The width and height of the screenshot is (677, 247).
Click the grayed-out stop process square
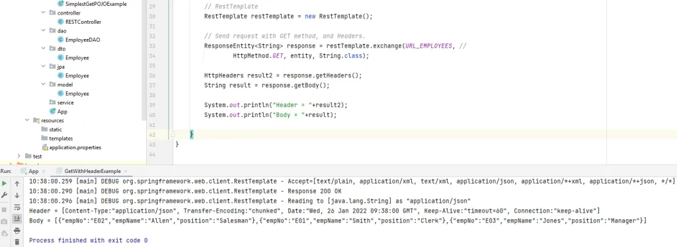coord(5,209)
